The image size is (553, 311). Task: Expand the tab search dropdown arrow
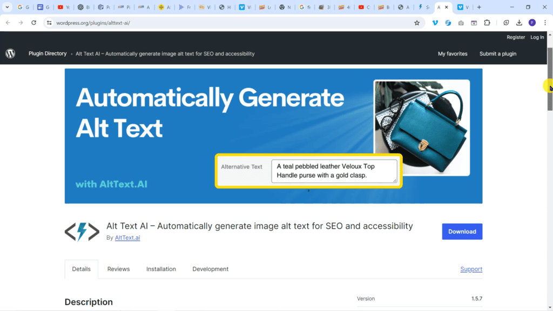tap(8, 8)
